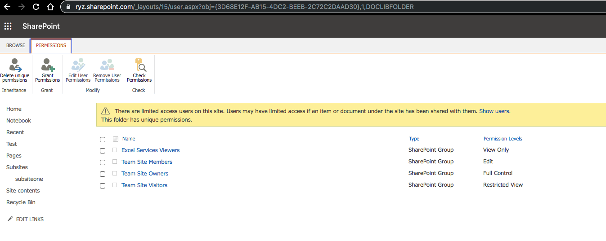Open Notebook in the left navigation
Image resolution: width=606 pixels, height=241 pixels.
coord(19,121)
